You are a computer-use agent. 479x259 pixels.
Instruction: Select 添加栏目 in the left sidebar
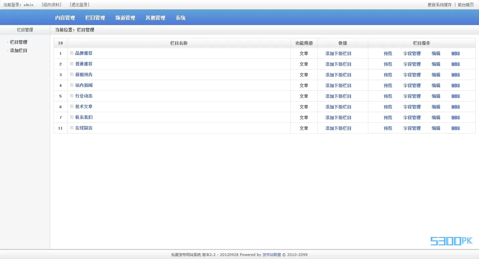pos(18,51)
